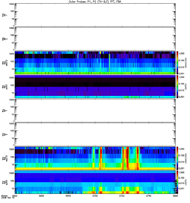The image size is (190, 203).
Task: Click the 0700 time axis label
Action: 95,196
